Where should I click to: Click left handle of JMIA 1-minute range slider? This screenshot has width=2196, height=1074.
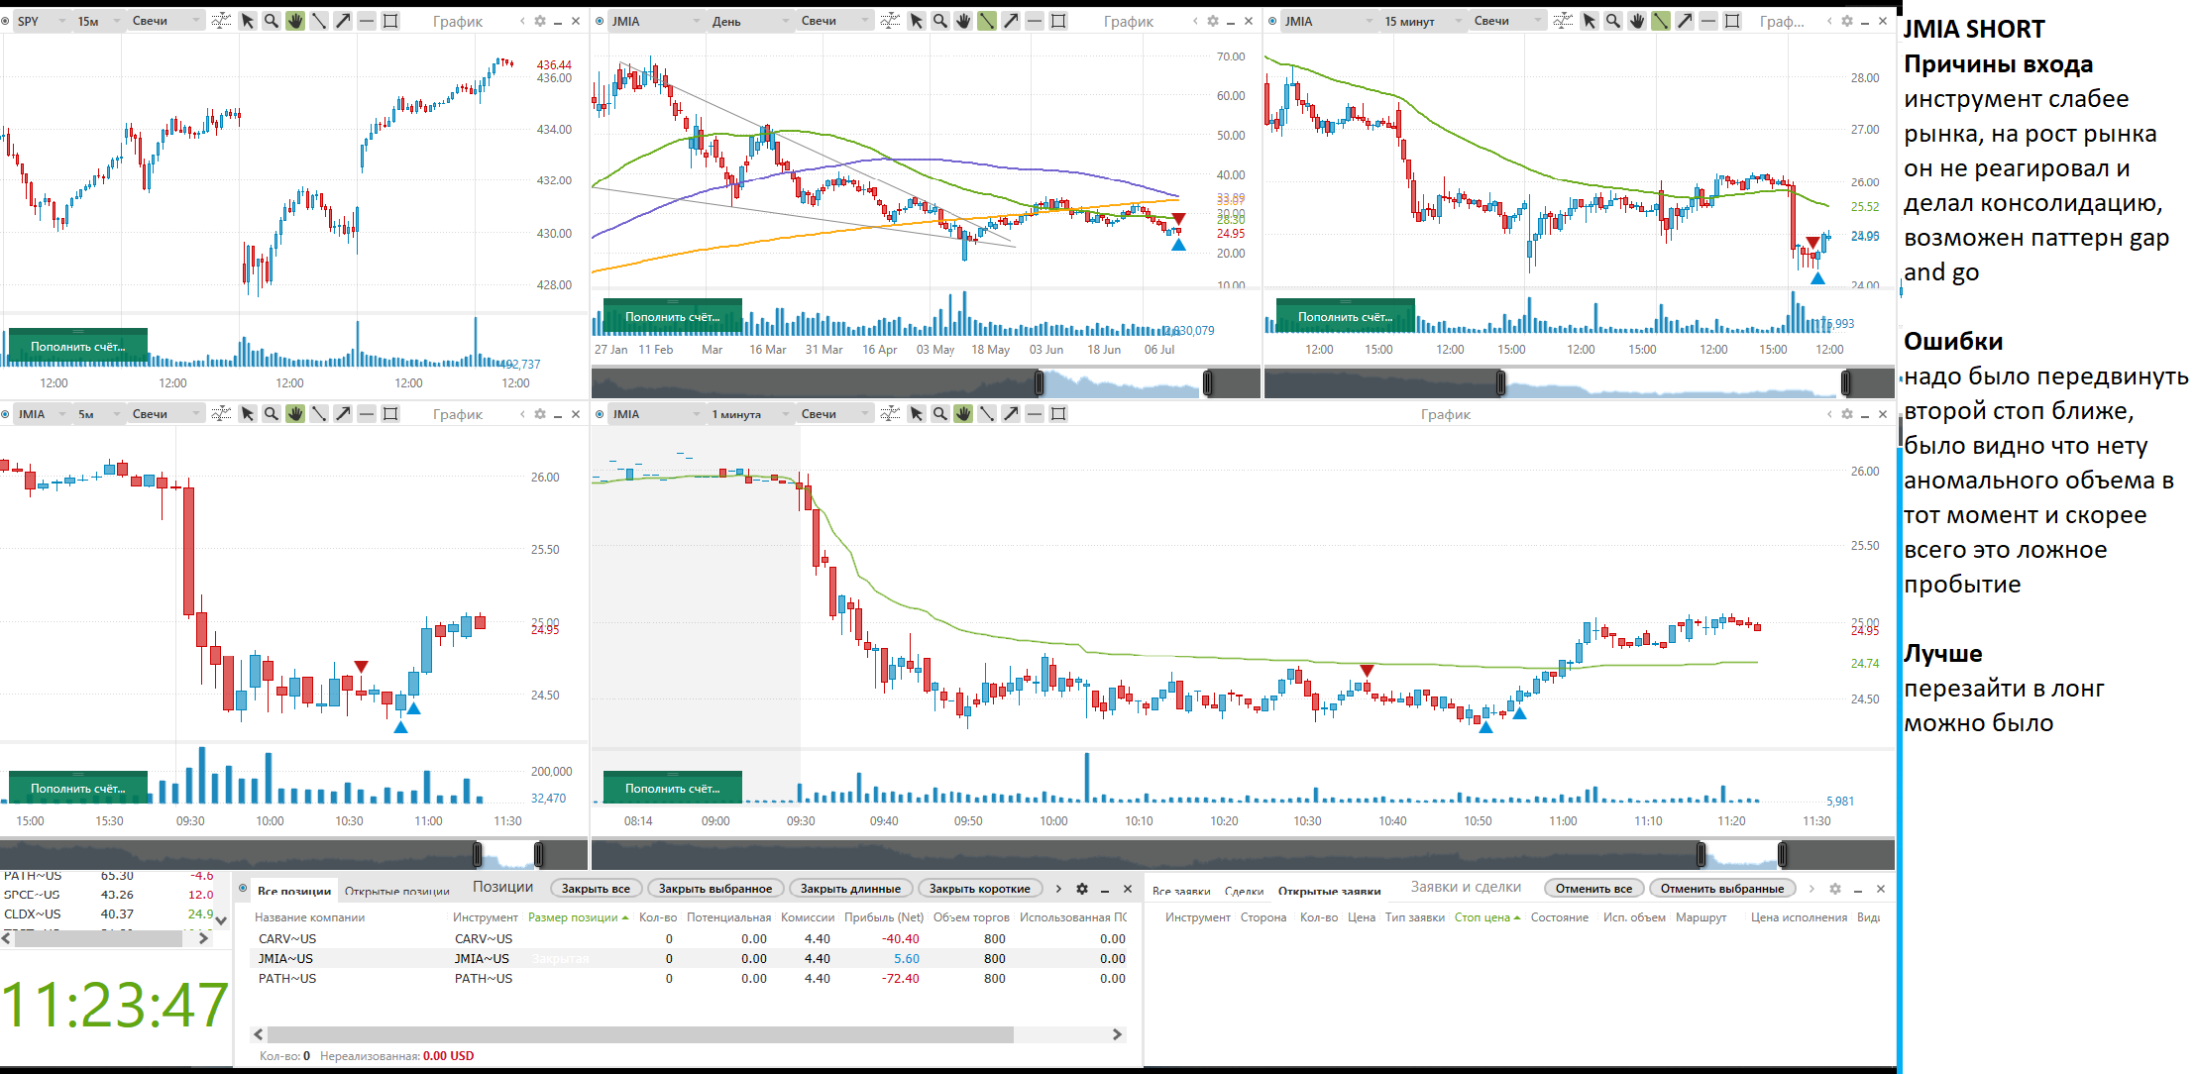1702,854
